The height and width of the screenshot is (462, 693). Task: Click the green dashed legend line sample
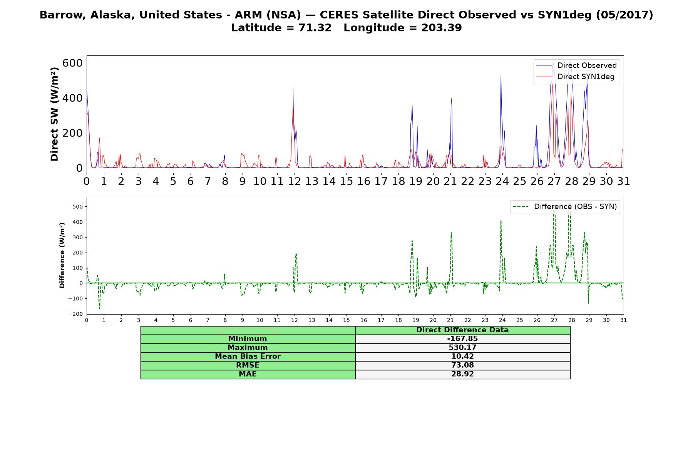click(521, 207)
